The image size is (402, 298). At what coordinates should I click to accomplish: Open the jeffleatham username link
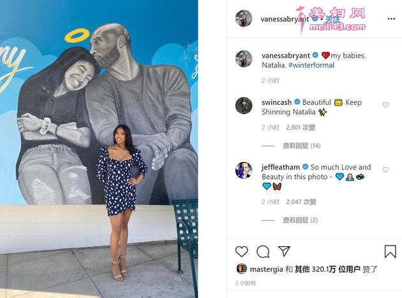[x=281, y=168]
